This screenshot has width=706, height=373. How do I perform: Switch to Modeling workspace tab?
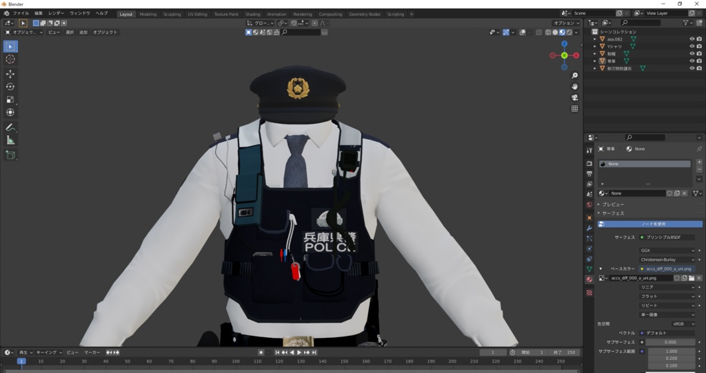coord(148,14)
